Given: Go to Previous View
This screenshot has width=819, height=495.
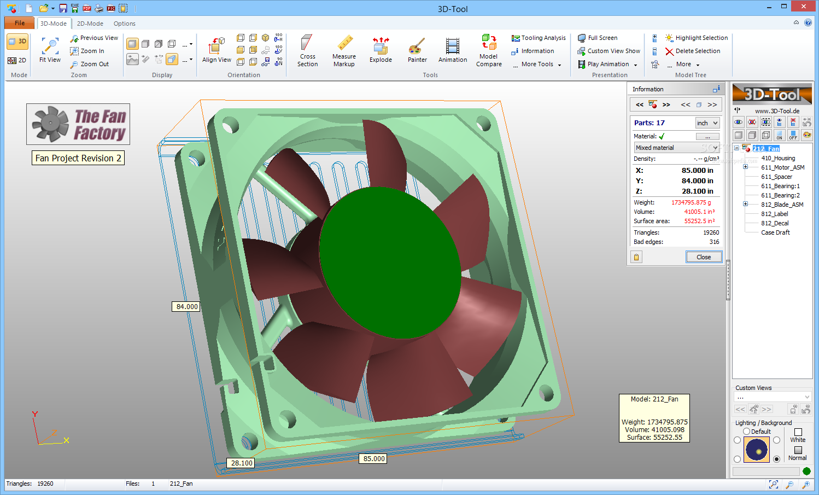Looking at the screenshot, I should click(x=94, y=38).
